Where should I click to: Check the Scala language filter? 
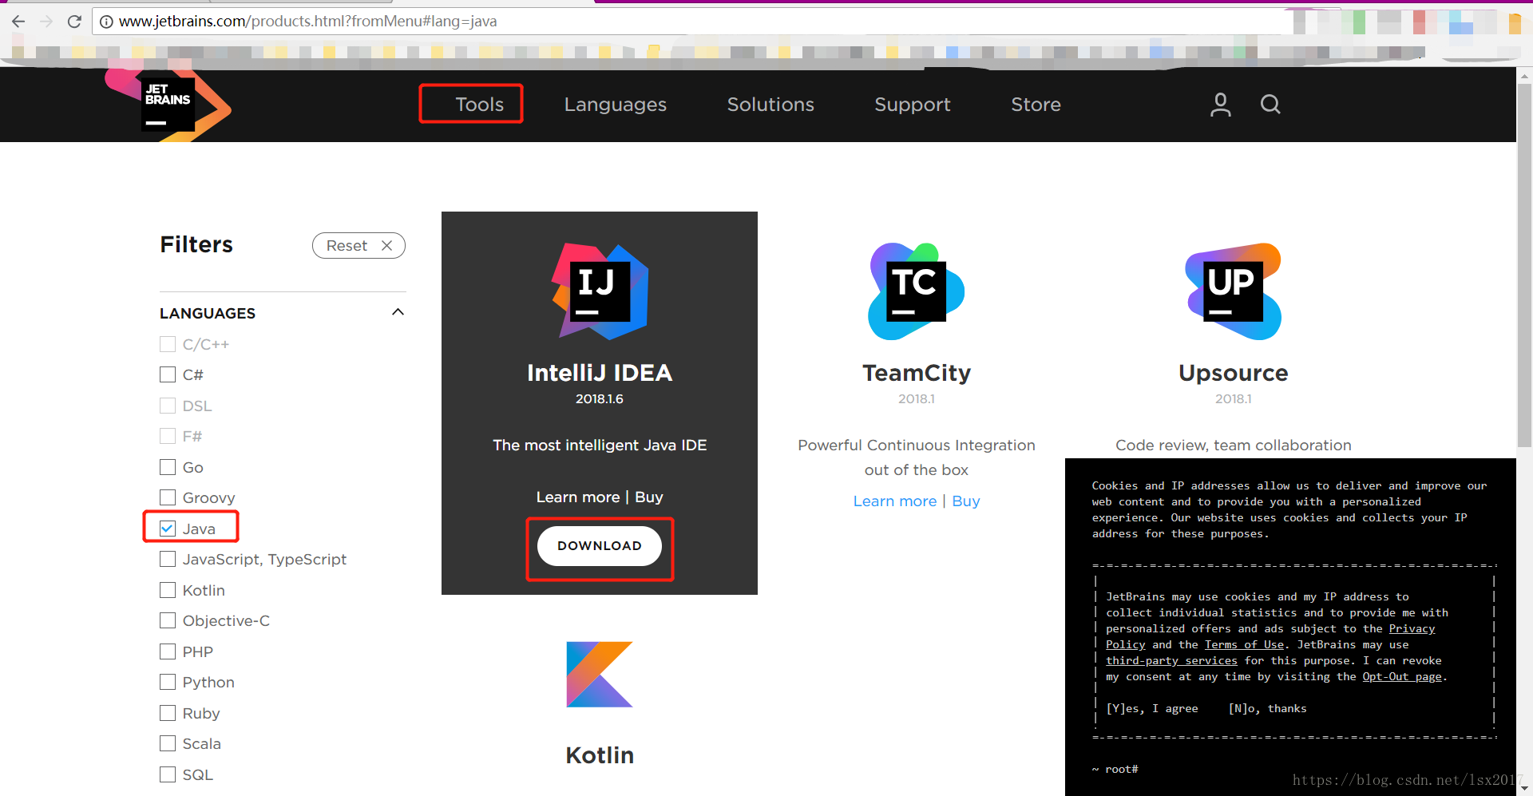(x=168, y=743)
